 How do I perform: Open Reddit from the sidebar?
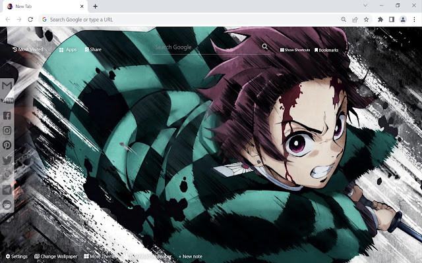click(7, 204)
